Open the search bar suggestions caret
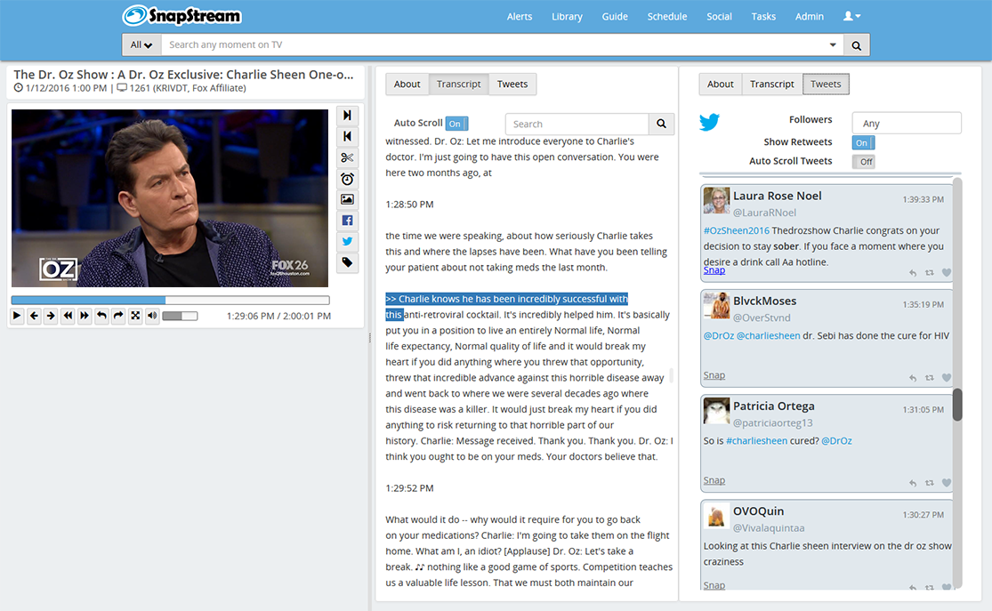The image size is (992, 611). [833, 45]
